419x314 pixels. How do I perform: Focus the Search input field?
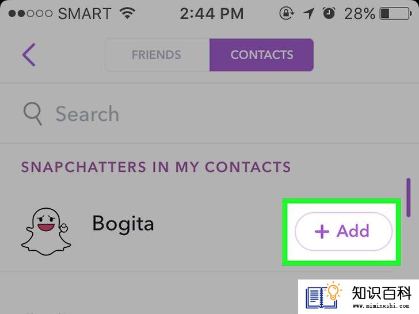click(209, 114)
